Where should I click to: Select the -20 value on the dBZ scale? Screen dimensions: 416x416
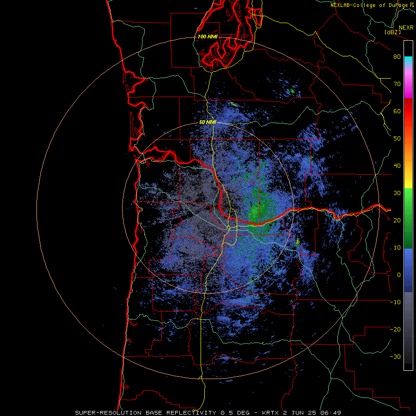395,330
